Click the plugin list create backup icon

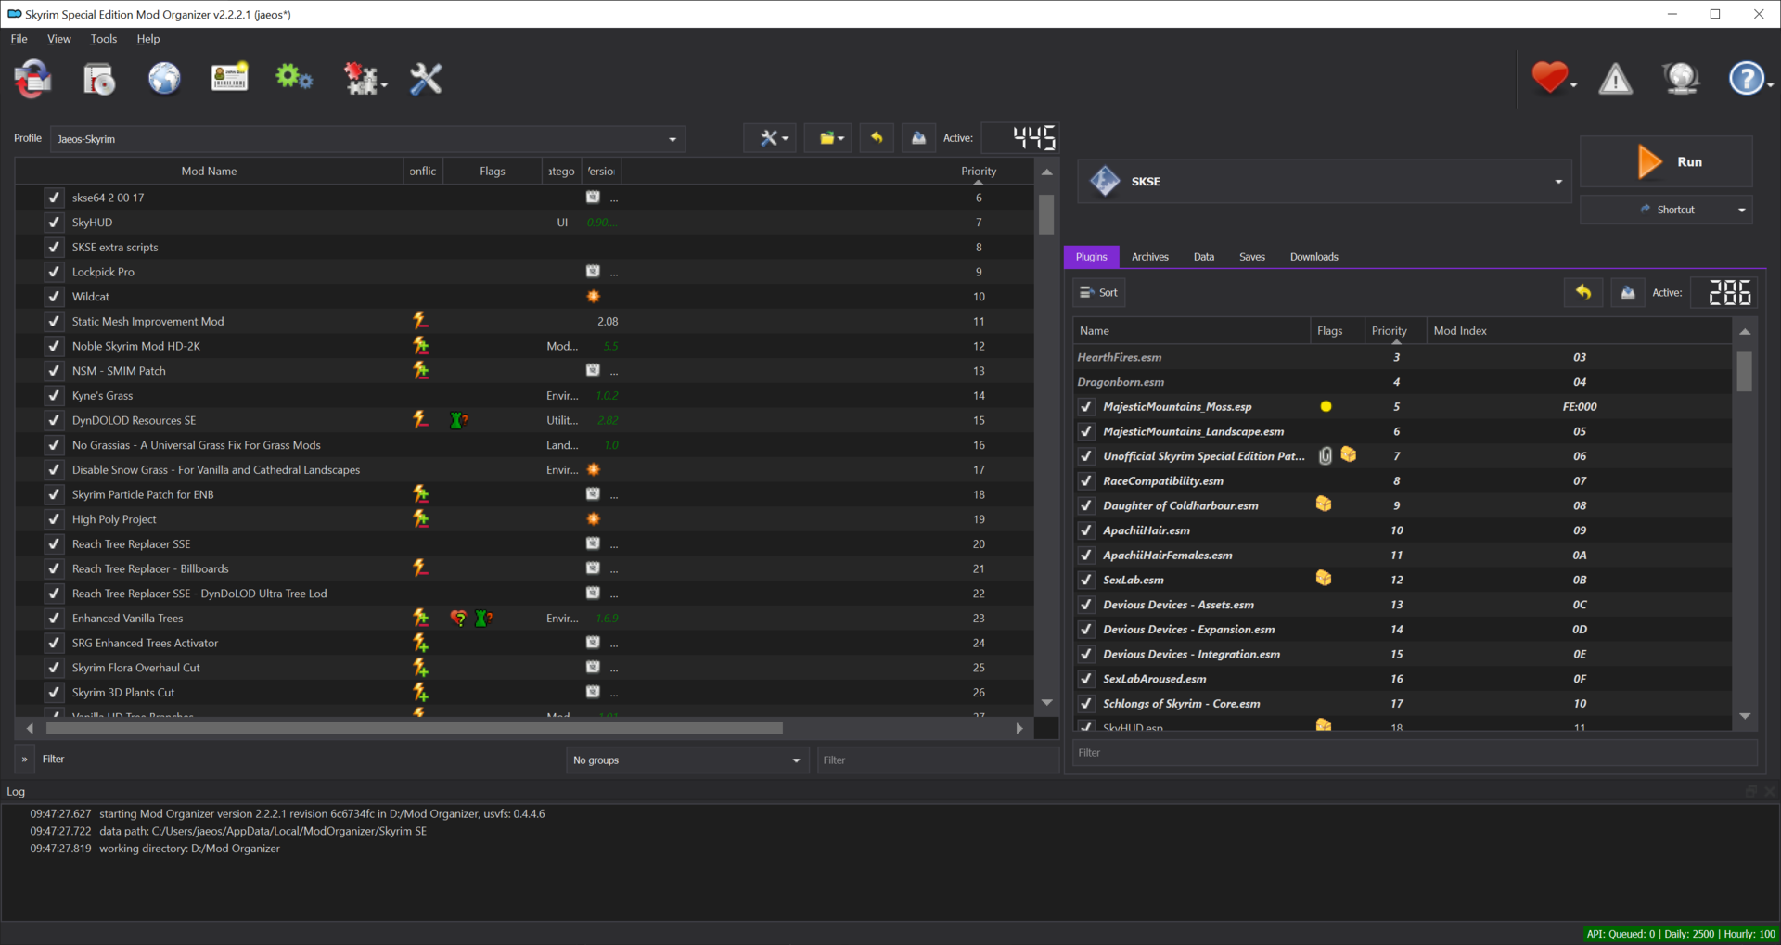click(x=1627, y=292)
